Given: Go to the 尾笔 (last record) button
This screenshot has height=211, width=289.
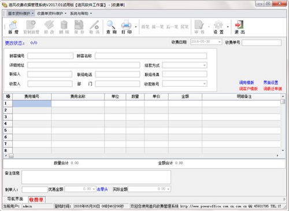Looking at the screenshot, I should pos(184,27).
